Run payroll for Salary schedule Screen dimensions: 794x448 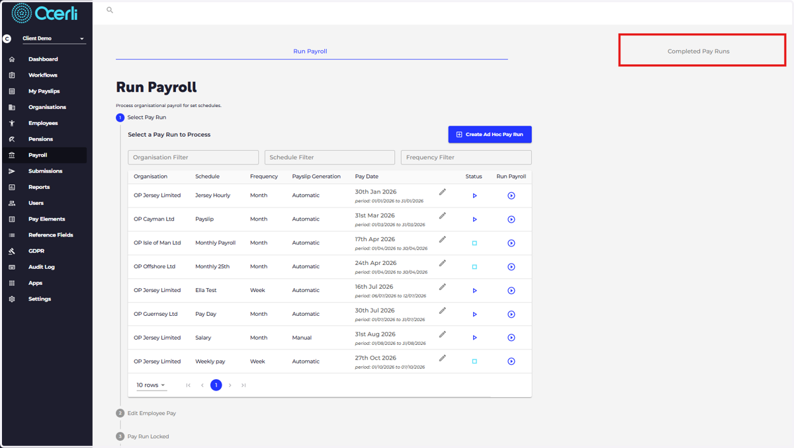[x=511, y=338]
